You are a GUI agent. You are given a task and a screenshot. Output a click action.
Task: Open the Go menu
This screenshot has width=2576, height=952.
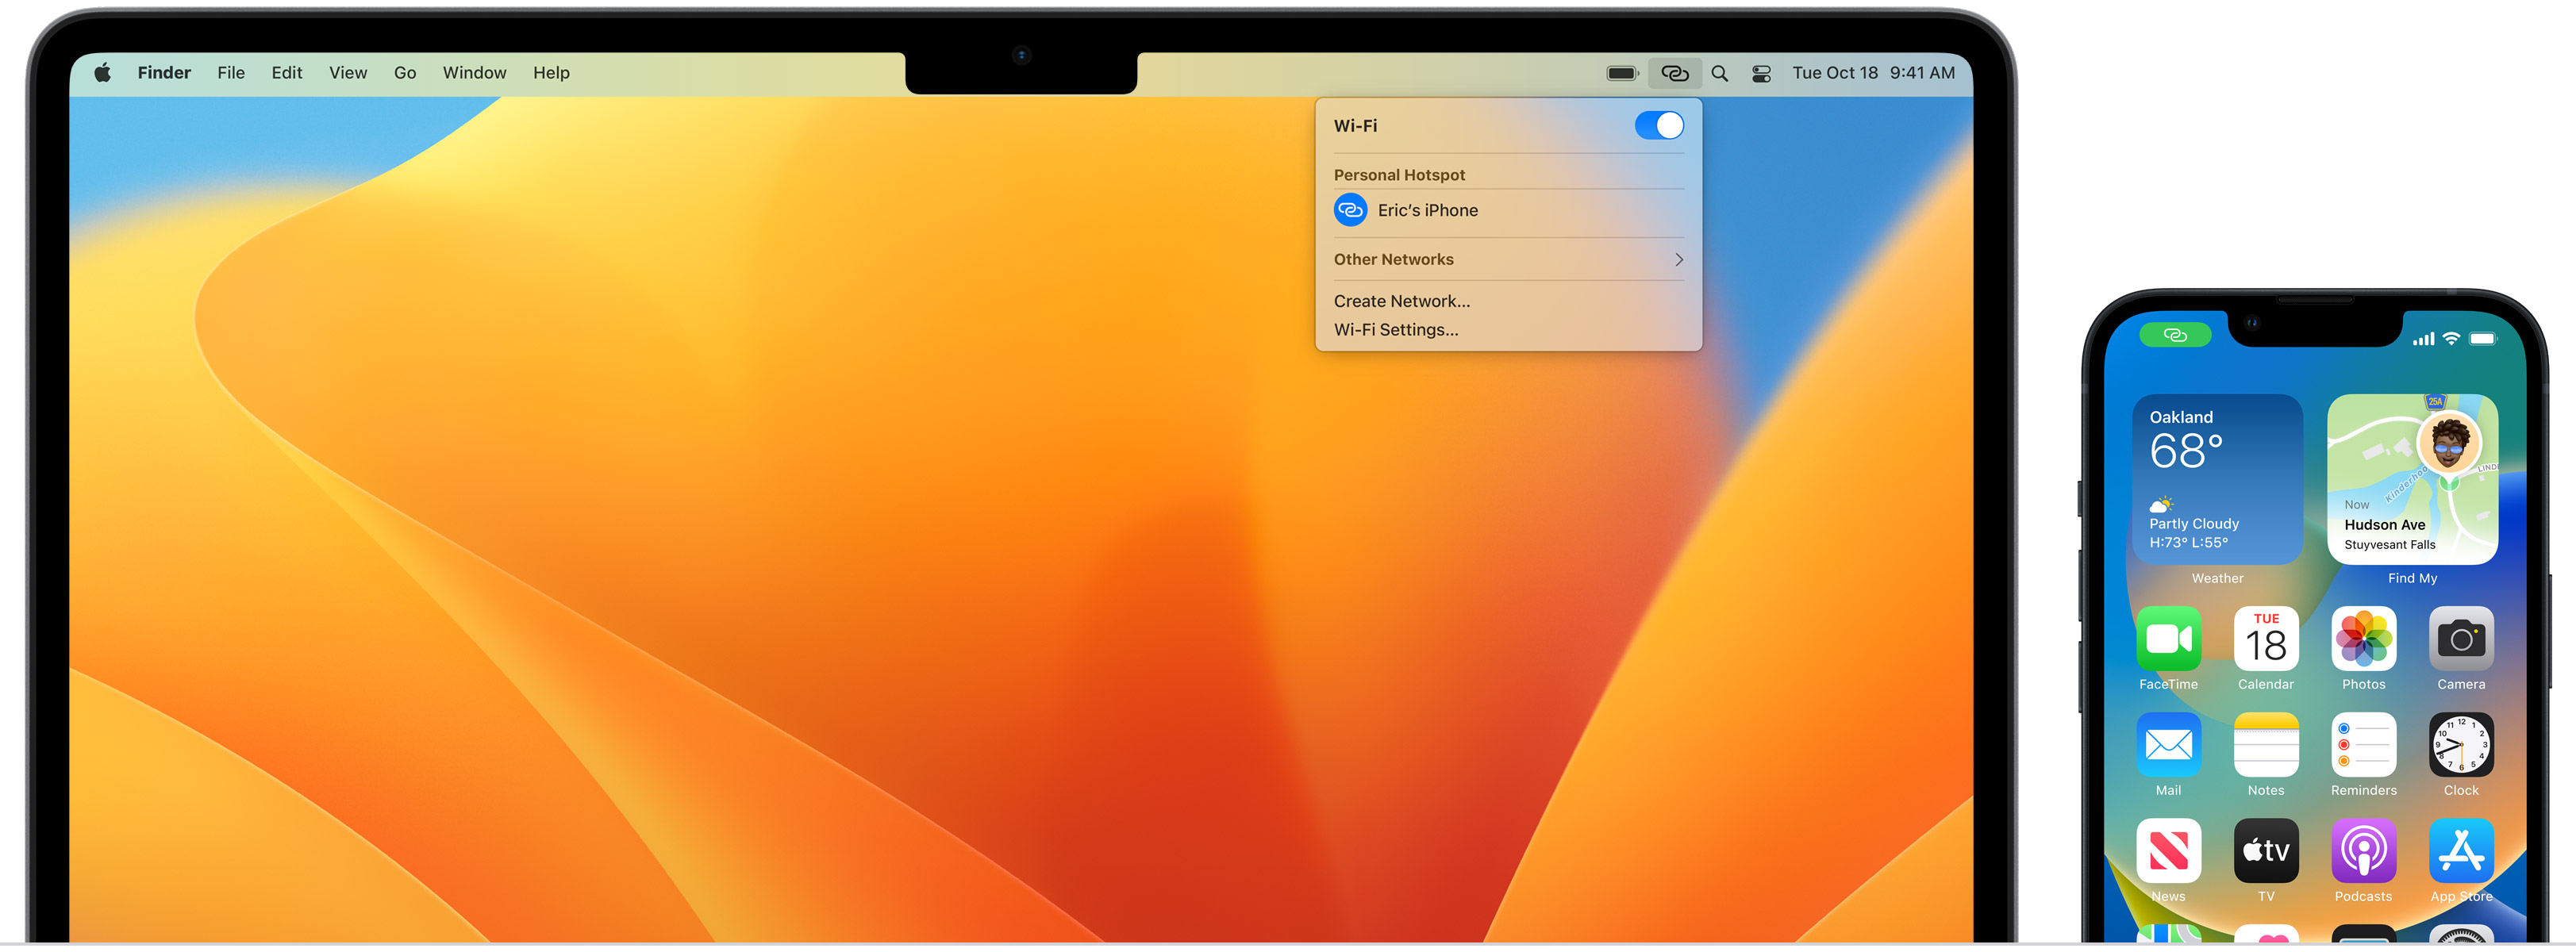[x=405, y=73]
